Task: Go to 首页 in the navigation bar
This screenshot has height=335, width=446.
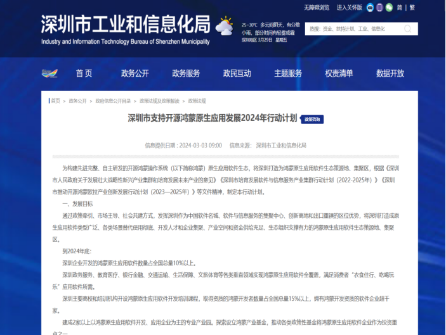Action: [84, 73]
